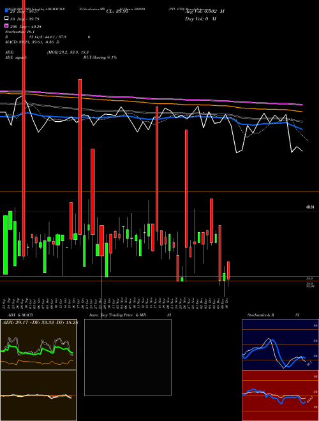
Task: Select the 'Stochastics: 16.1' reading
Action: click(x=19, y=32)
